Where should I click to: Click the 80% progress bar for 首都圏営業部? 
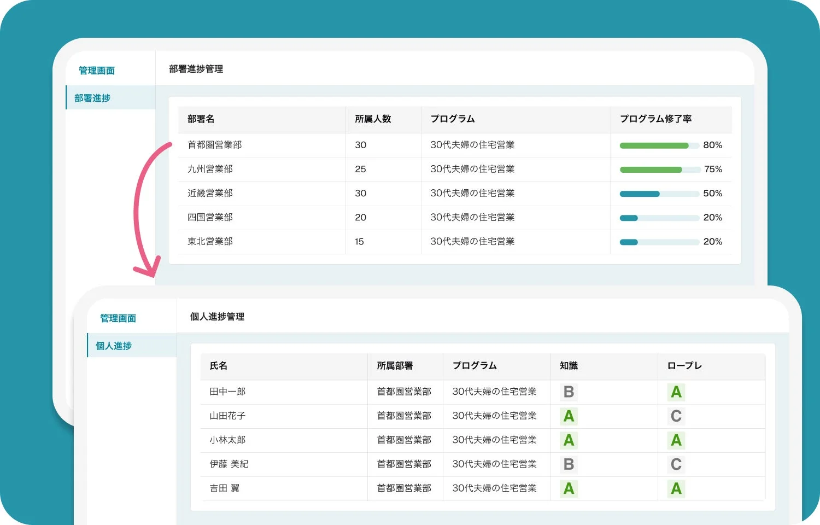[x=659, y=145]
